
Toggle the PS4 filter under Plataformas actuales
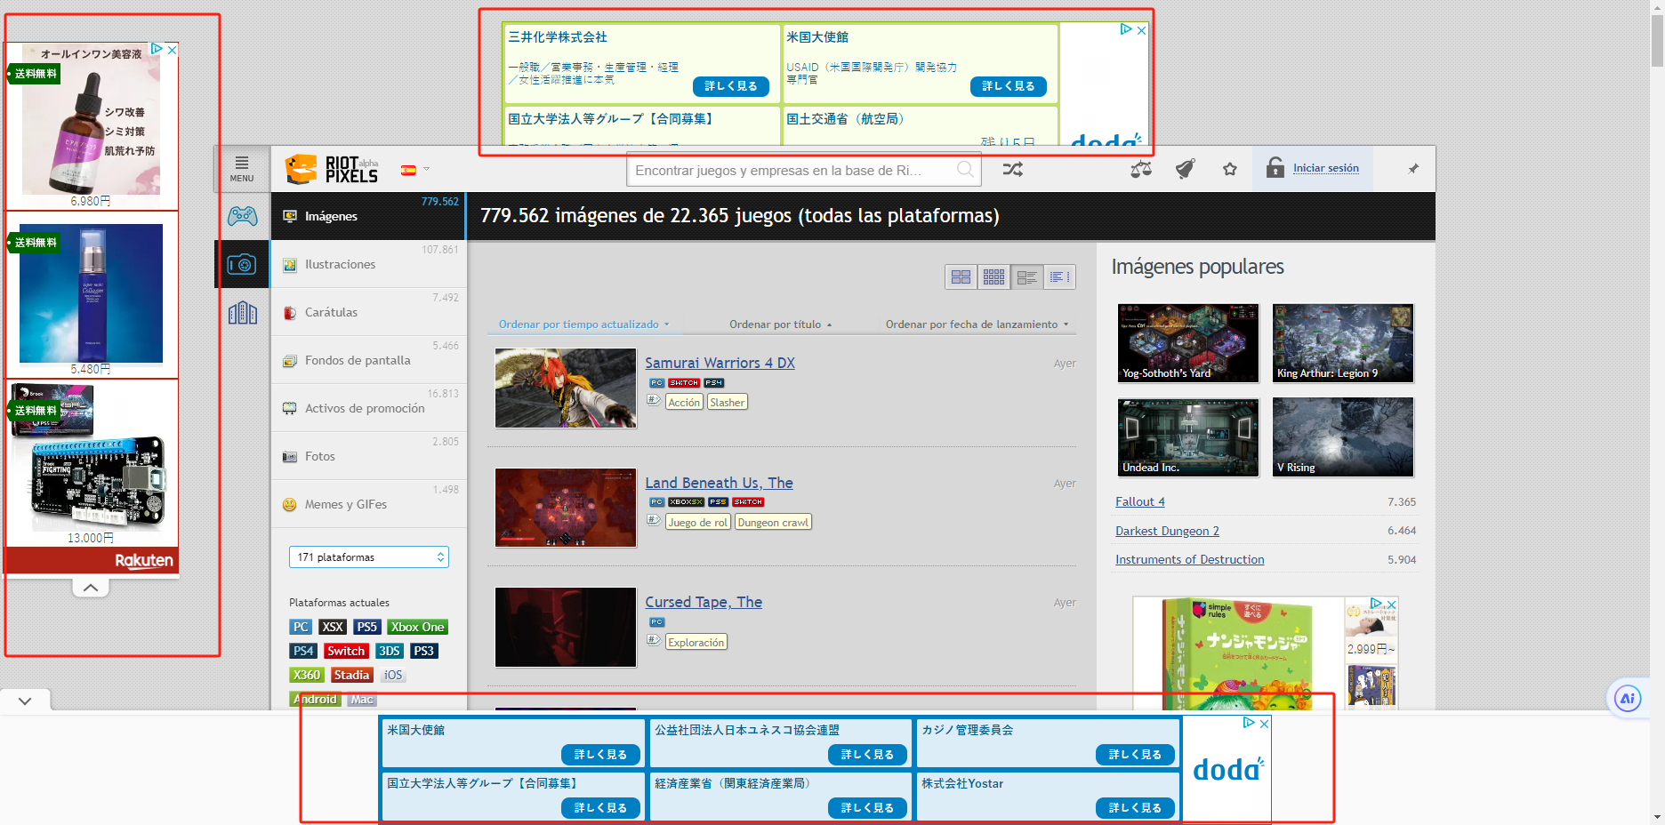click(x=303, y=652)
